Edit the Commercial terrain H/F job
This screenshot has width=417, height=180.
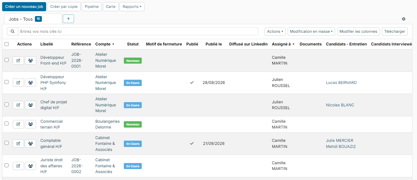[x=18, y=124]
